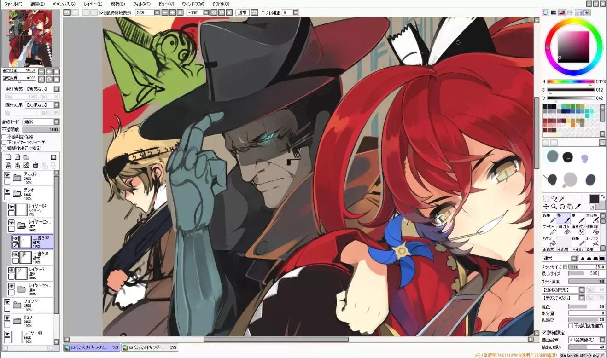Hide the レイヤー43 layer
This screenshot has width=607, height=358.
point(7,334)
